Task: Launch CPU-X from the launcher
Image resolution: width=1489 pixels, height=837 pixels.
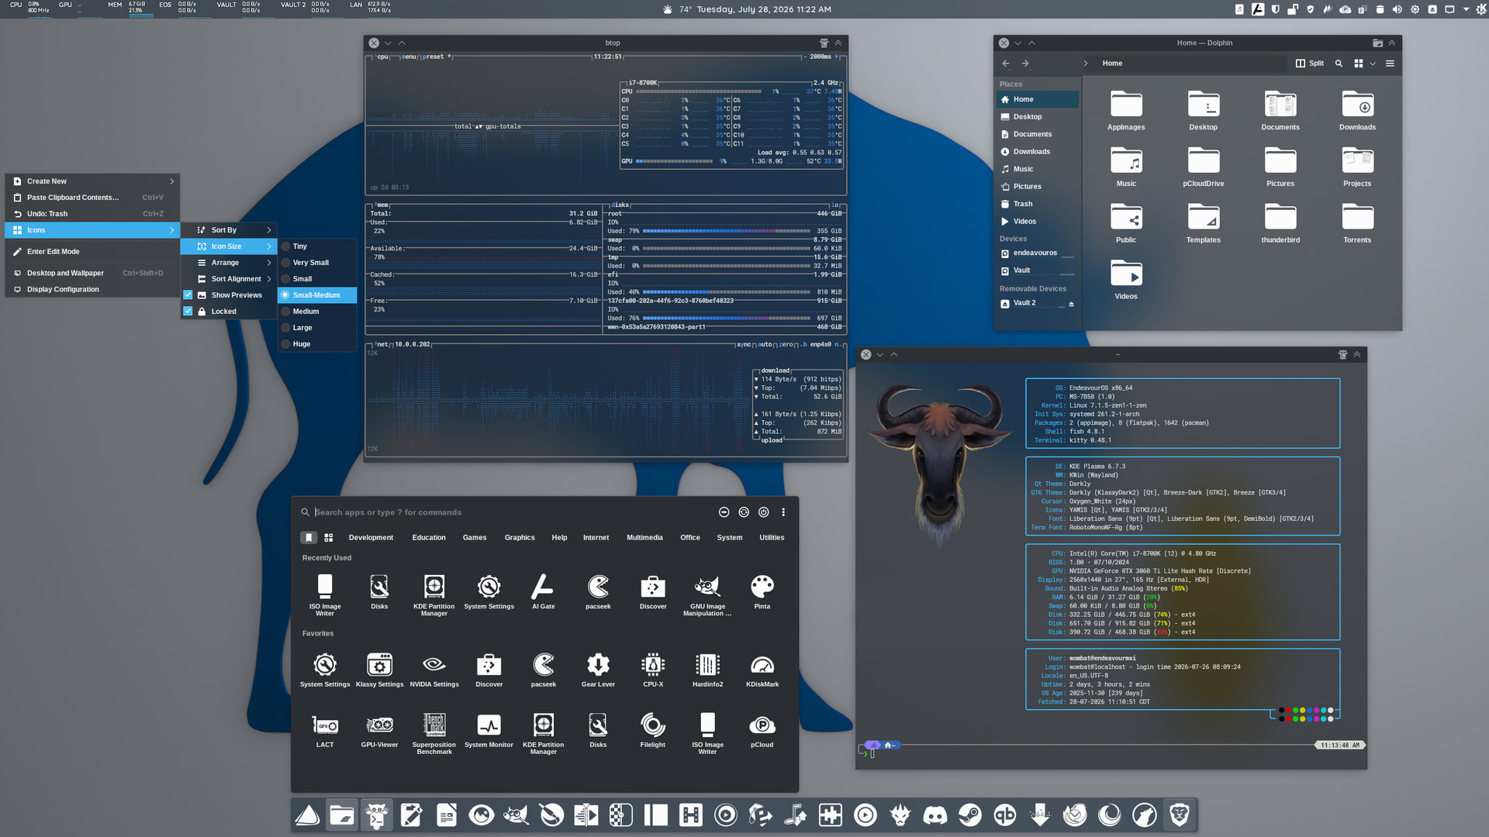Action: [653, 670]
